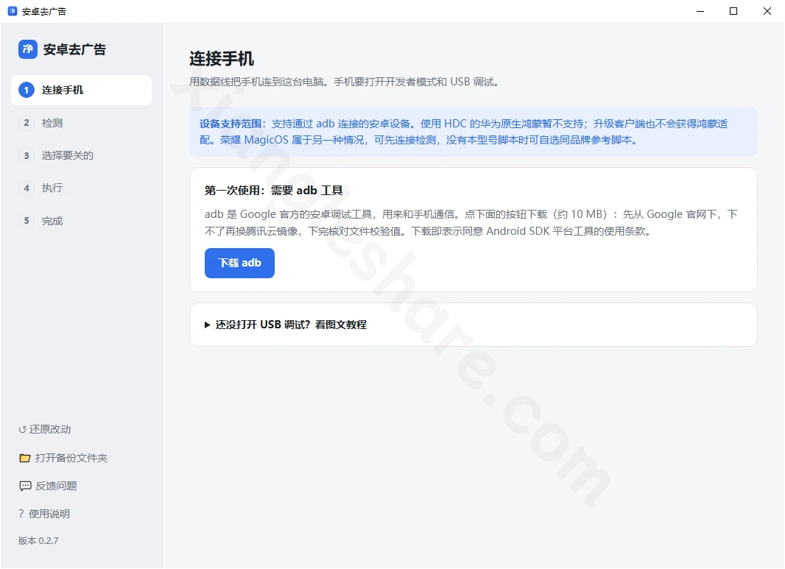Click the adb description mentioning 约 10 MB

(471, 223)
